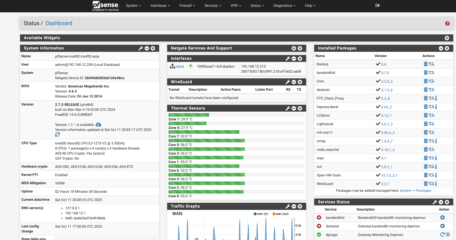Screen dimensions: 456x240
Task: Open the red help icon on the Dashboard header
Action: (447, 23)
